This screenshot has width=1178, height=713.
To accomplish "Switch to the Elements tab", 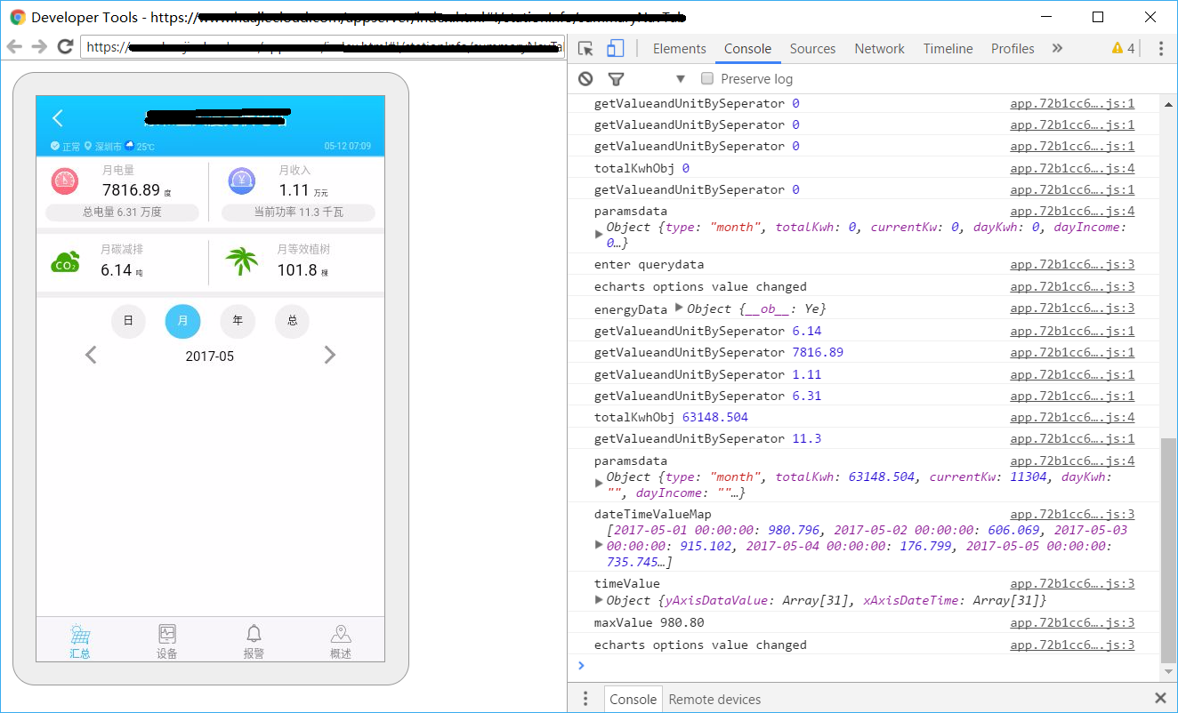I will point(680,49).
